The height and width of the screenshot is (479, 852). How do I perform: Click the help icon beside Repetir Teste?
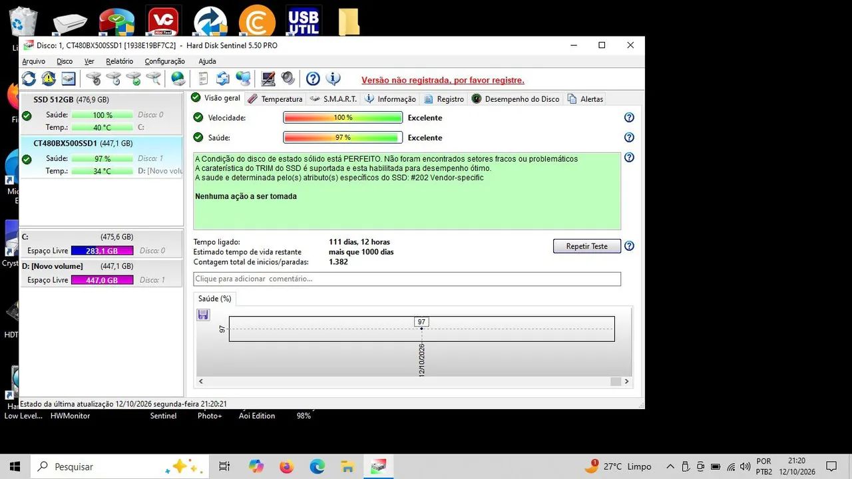(x=629, y=246)
